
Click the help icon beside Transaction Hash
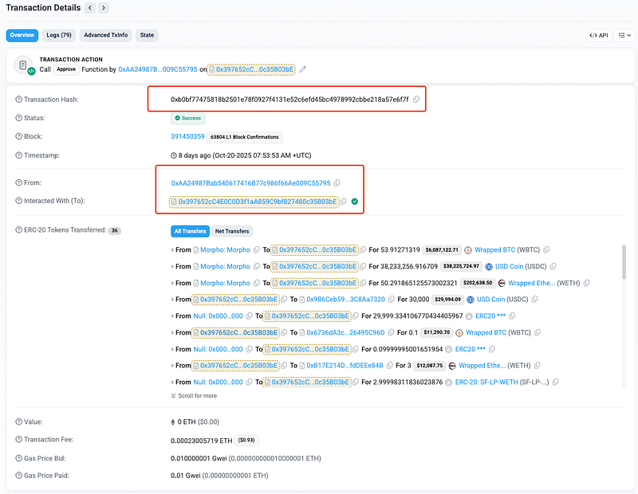18,100
